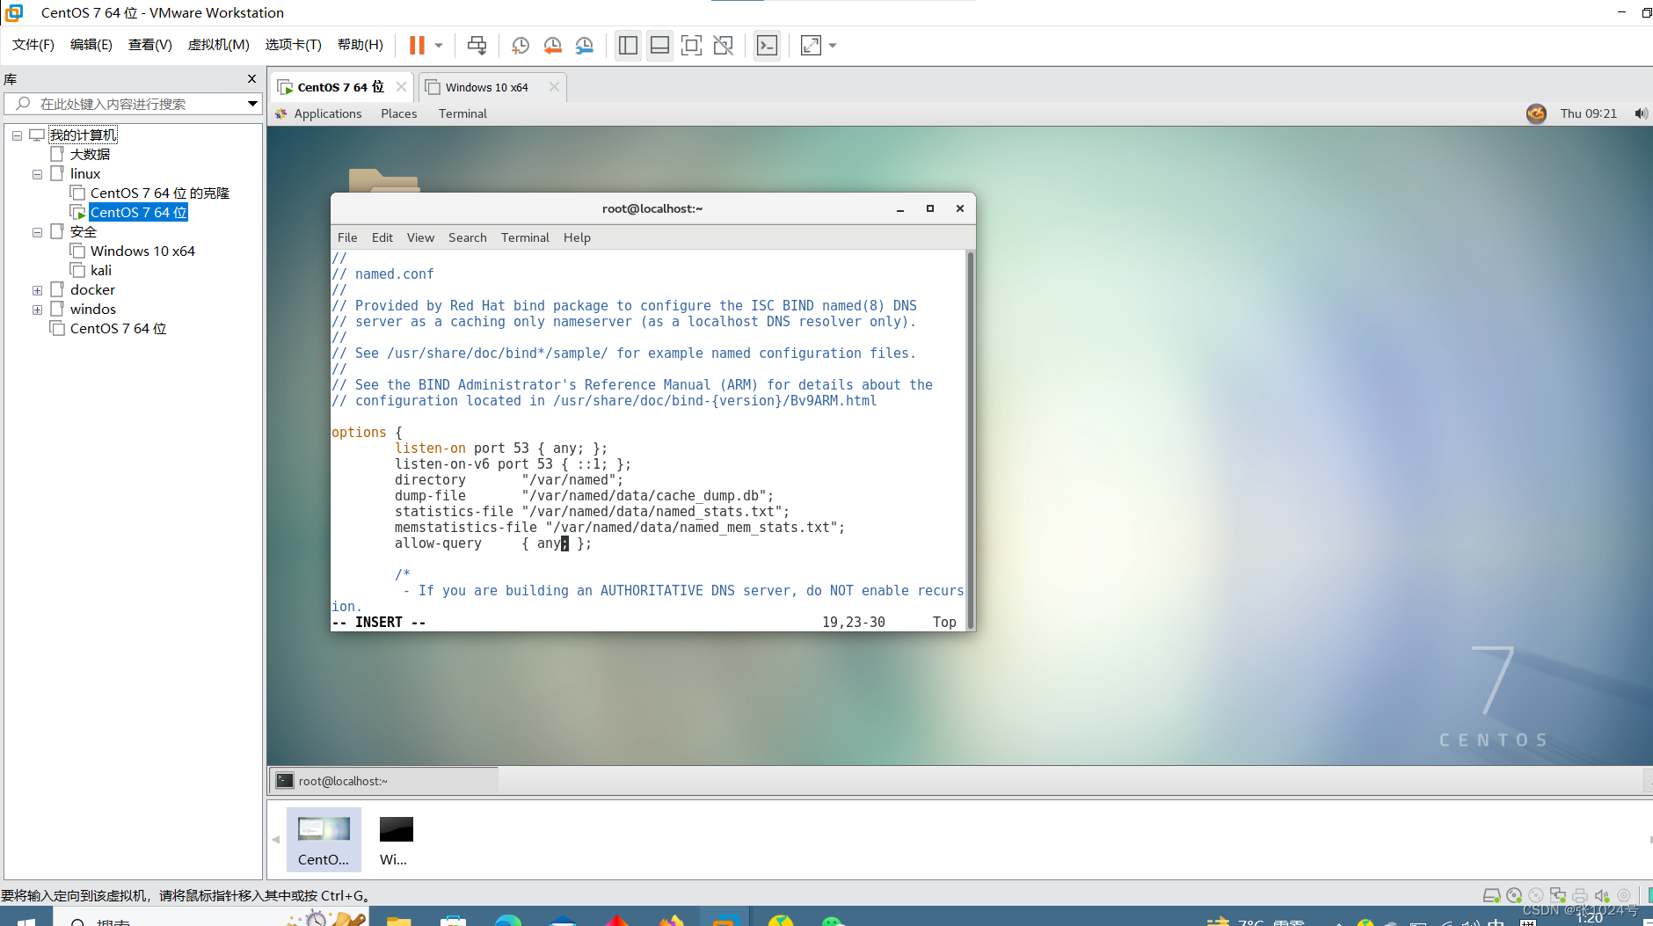Click the guest volume control speaker
Screen dimensions: 1653x926
(x=1641, y=113)
